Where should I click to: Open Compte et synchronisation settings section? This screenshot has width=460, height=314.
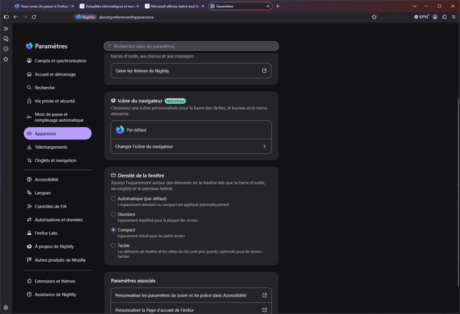pyautogui.click(x=57, y=61)
